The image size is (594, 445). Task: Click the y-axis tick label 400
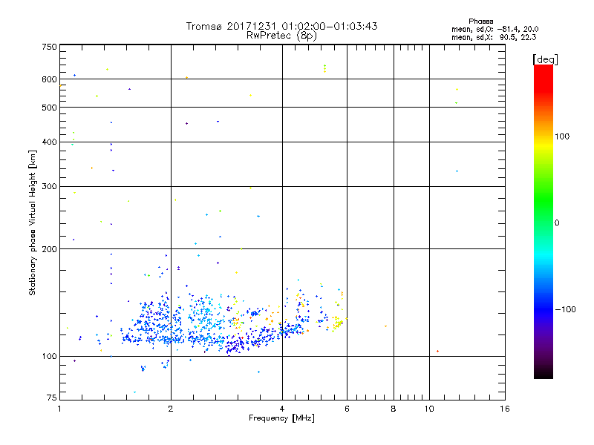pos(49,142)
